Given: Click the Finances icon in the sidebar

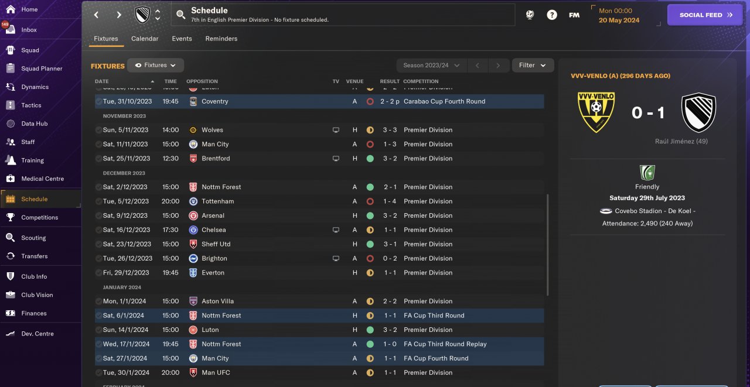Looking at the screenshot, I should 11,313.
